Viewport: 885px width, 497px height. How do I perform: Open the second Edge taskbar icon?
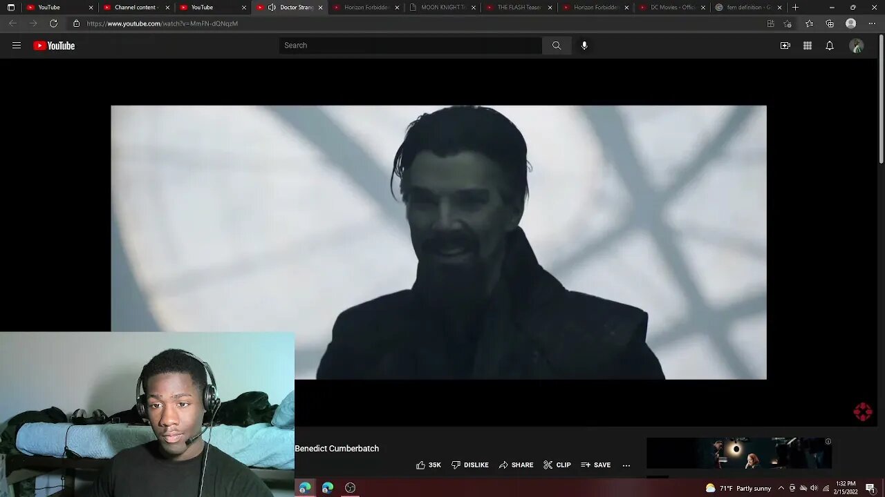(328, 488)
